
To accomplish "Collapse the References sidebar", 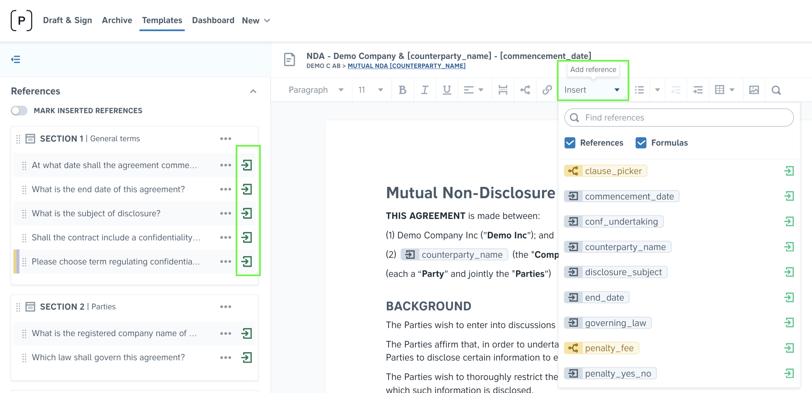I will coord(16,59).
